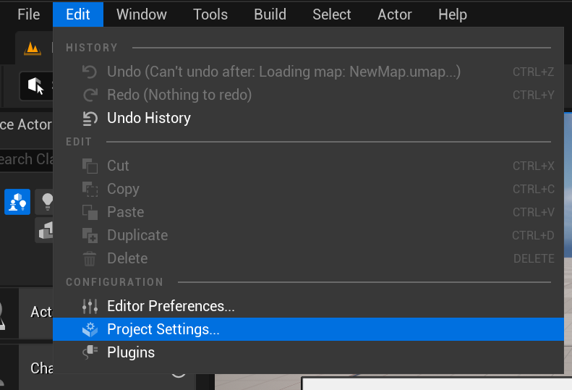Screen dimensions: 572x390
Task: Open Editor Preferences from the menu
Action: [x=171, y=306]
